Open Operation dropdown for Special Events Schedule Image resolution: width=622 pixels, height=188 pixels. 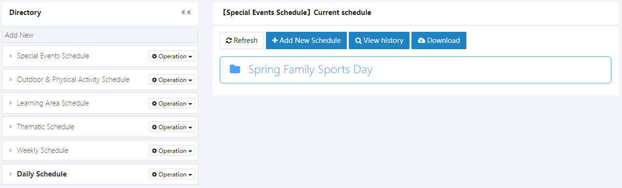click(172, 56)
